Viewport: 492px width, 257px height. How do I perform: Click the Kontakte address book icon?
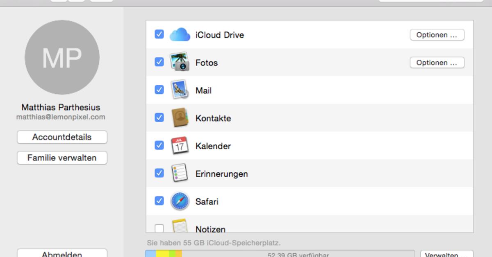[180, 118]
